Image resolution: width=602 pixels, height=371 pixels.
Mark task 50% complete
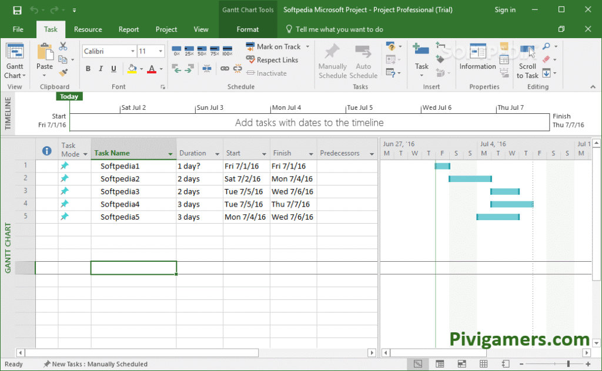(x=202, y=50)
